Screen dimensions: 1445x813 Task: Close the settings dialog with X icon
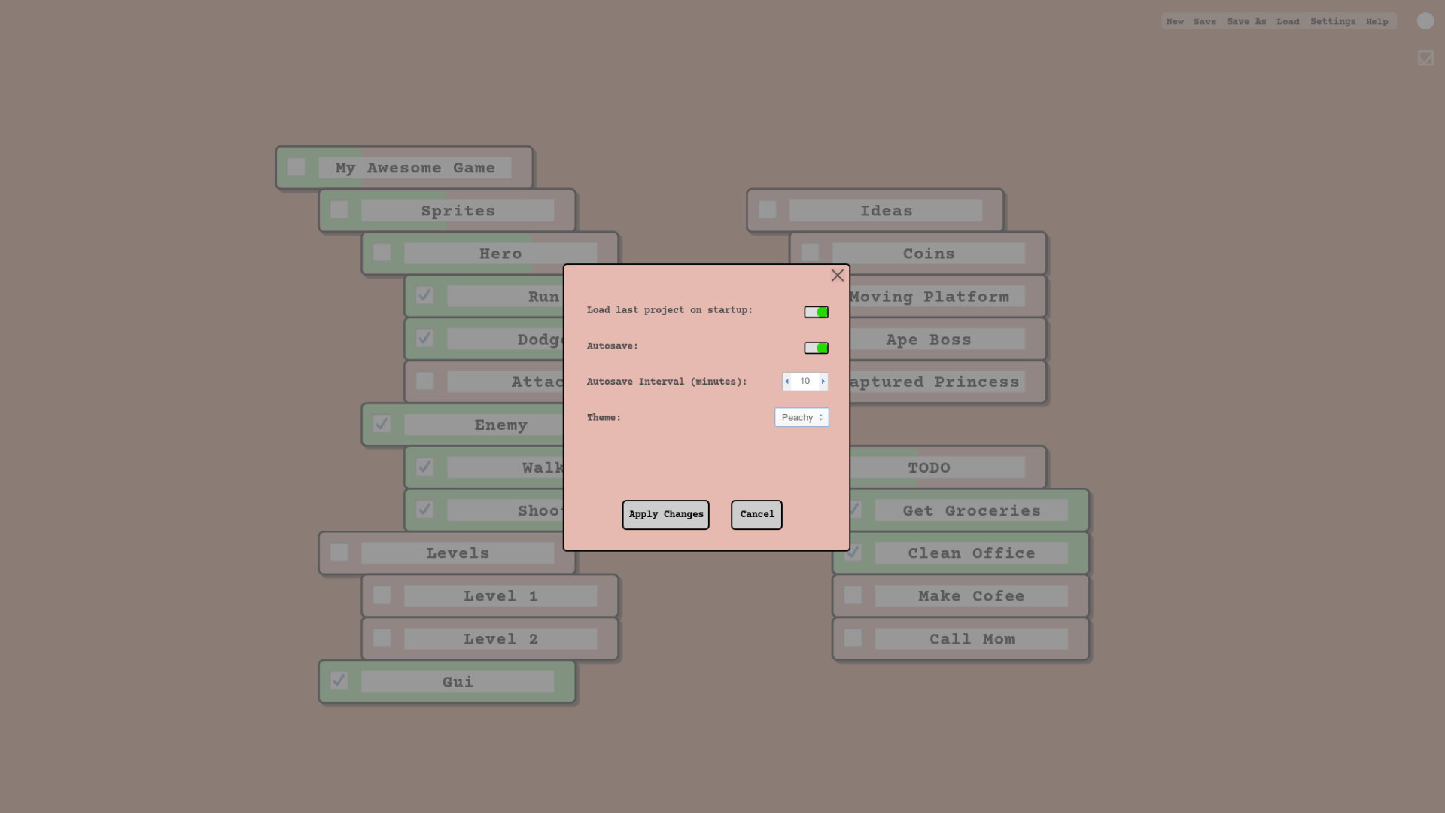tap(837, 276)
